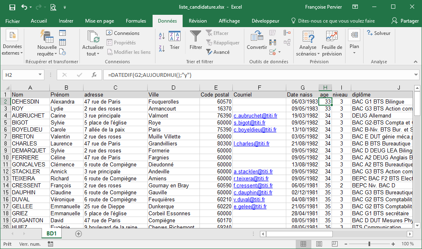Open c.aubruchet@titi.fr email link
Screen dimensions: 422x249
tap(255, 116)
